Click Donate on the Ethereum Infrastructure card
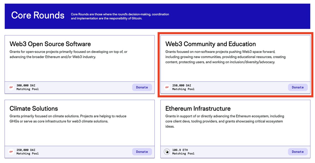The image size is (315, 163). tap(298, 152)
